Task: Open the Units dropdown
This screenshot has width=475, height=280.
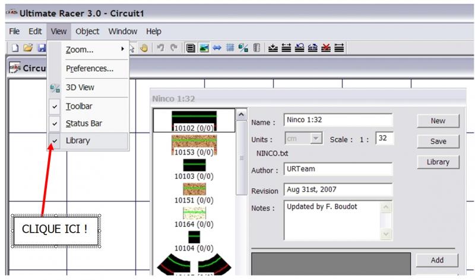Action: point(316,139)
